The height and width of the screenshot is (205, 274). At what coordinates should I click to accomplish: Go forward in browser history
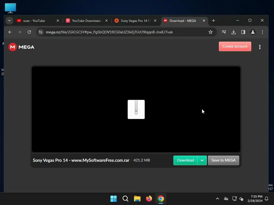click(19, 32)
